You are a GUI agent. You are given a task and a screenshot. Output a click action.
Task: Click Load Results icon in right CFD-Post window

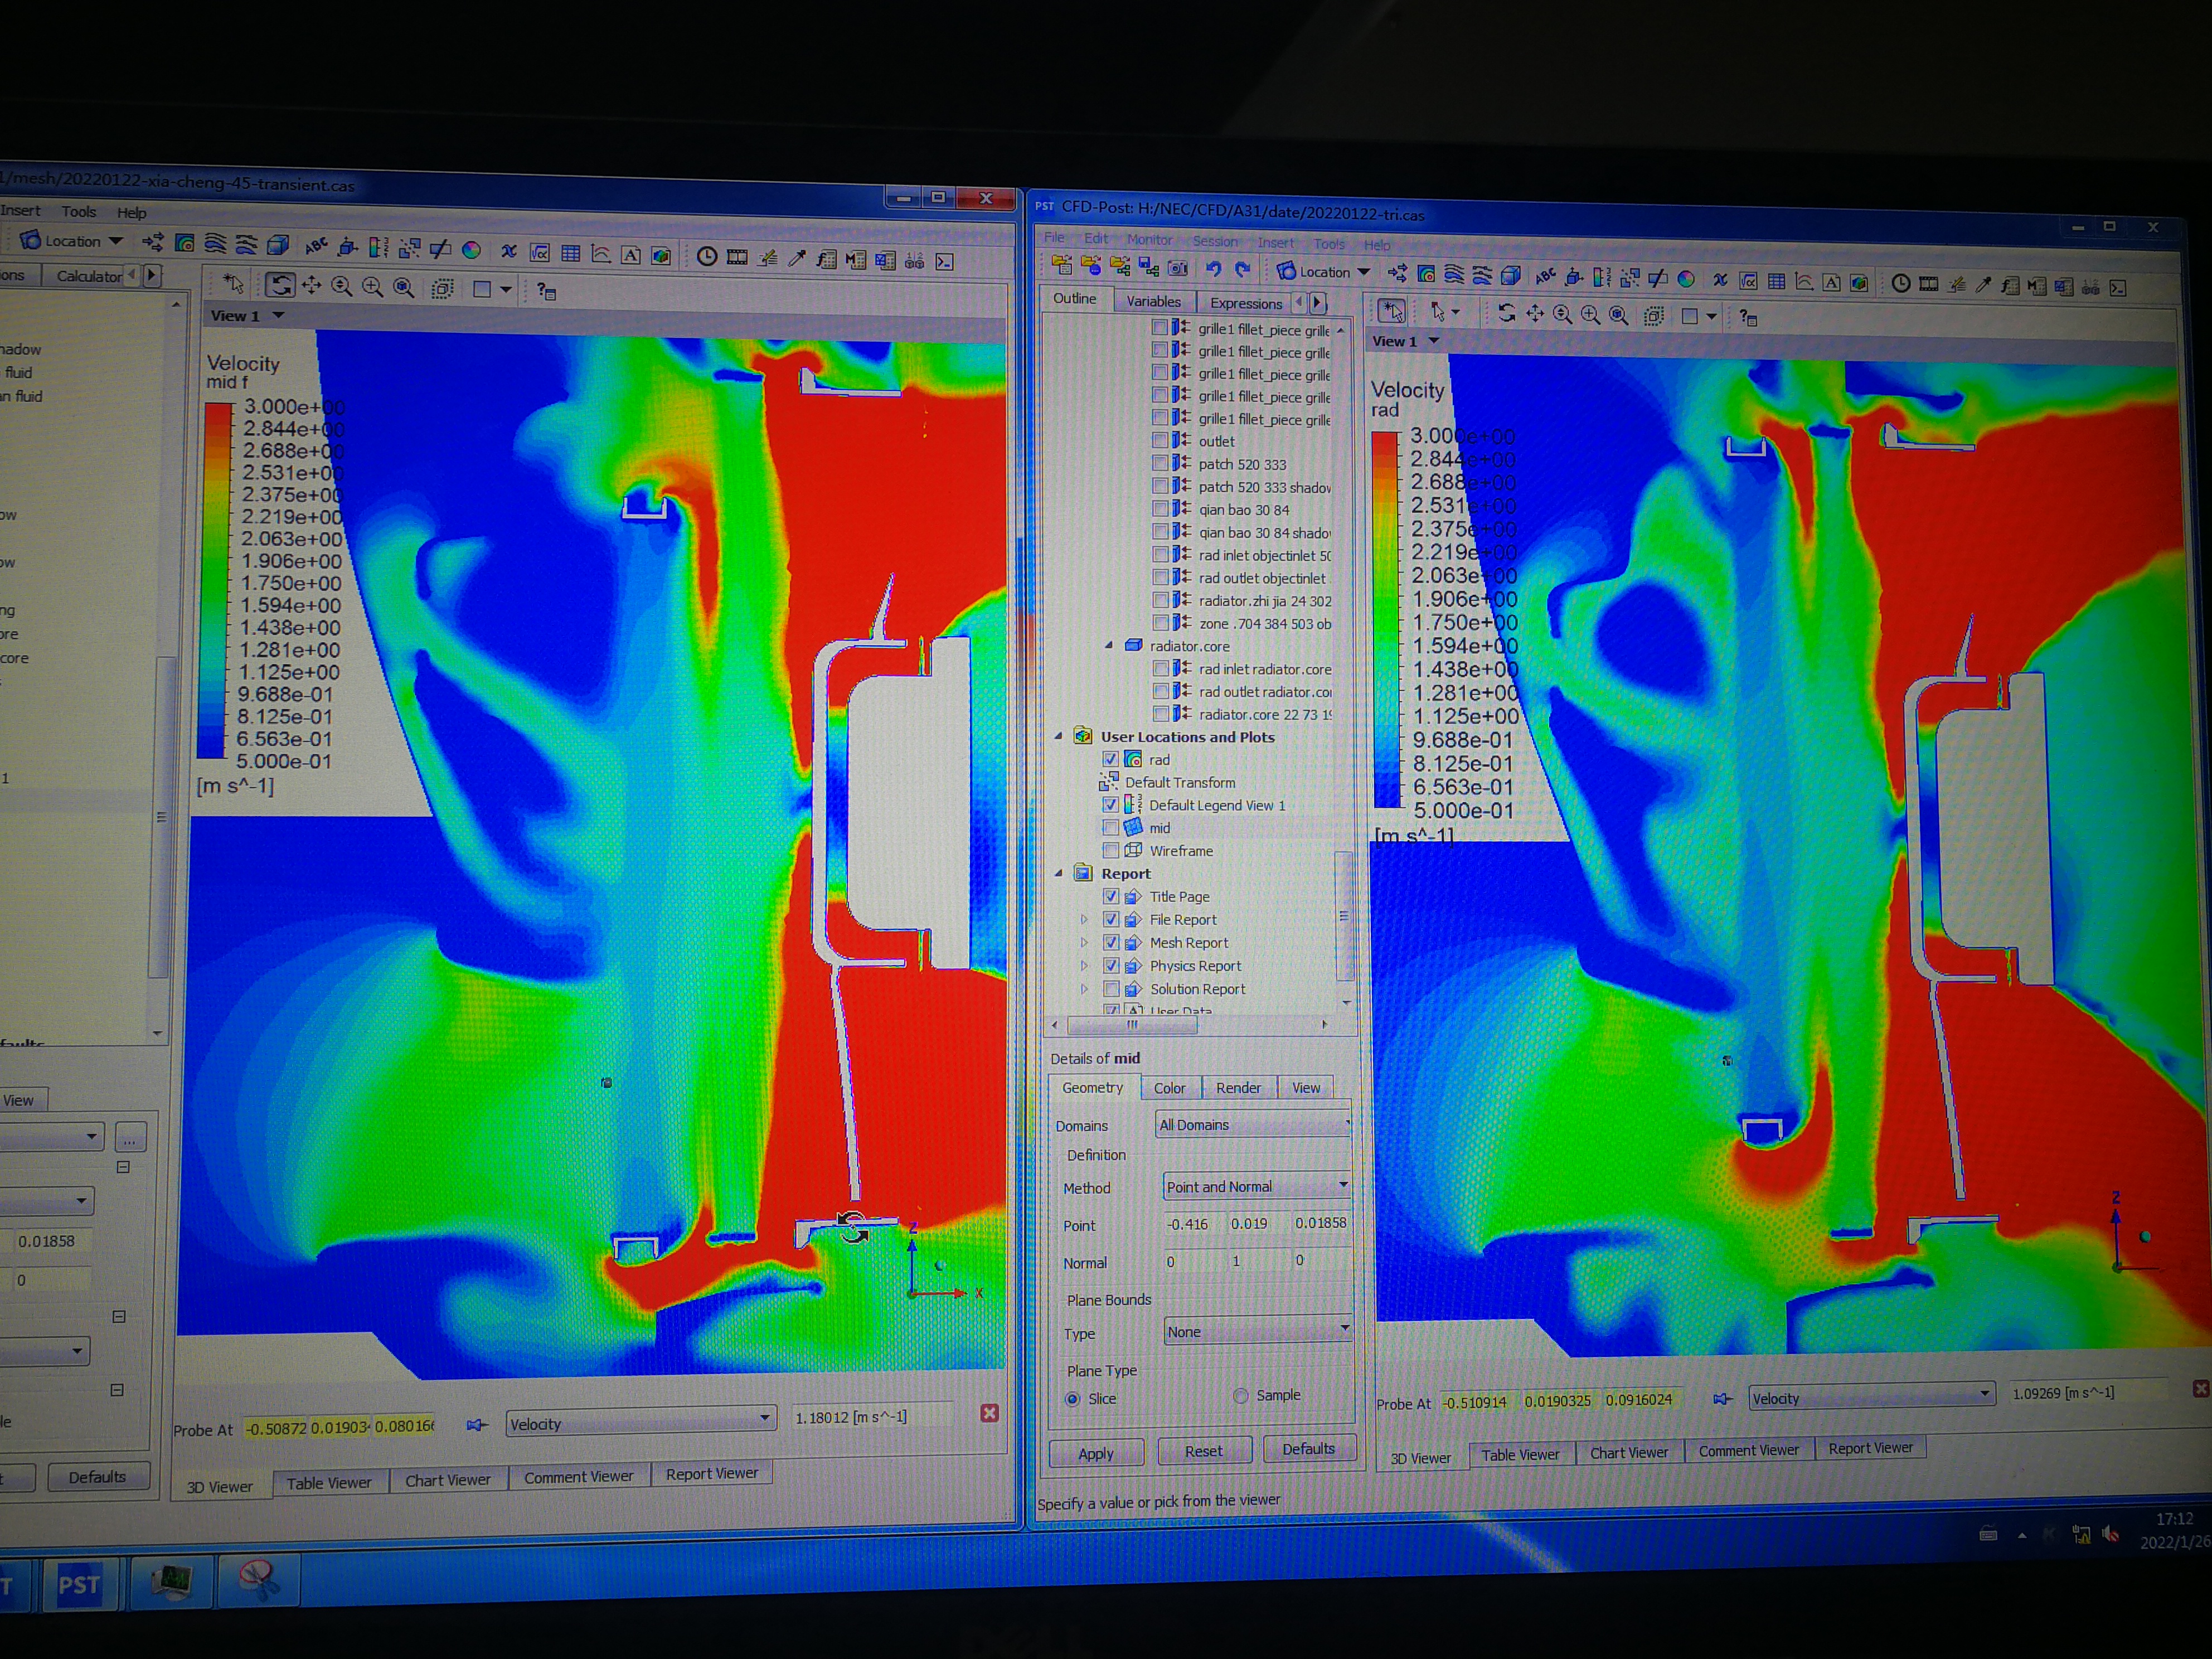[x=1062, y=266]
